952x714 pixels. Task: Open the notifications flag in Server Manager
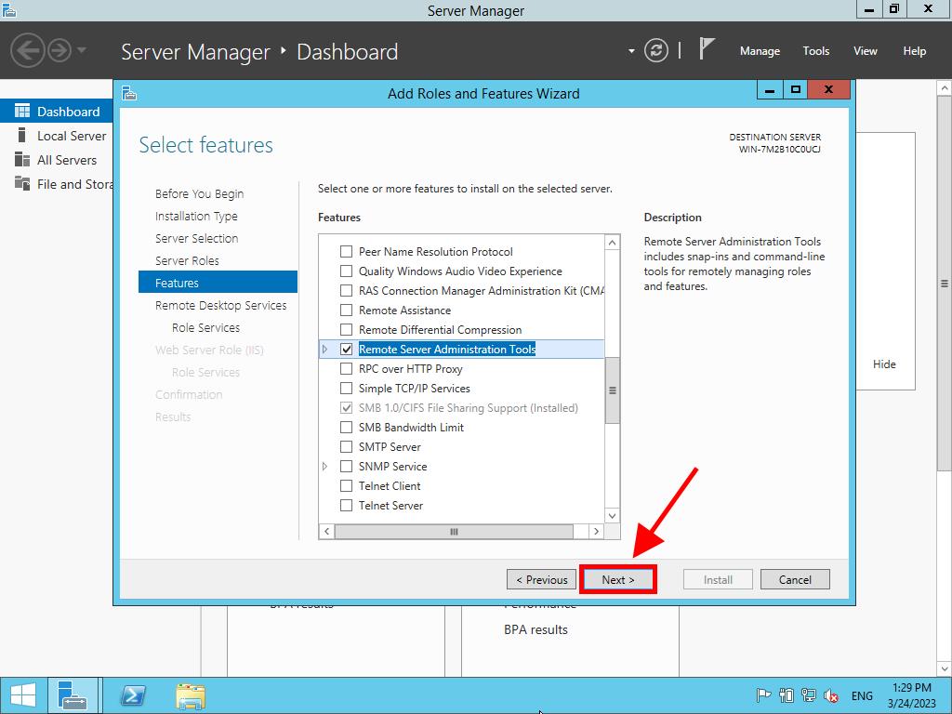(707, 48)
